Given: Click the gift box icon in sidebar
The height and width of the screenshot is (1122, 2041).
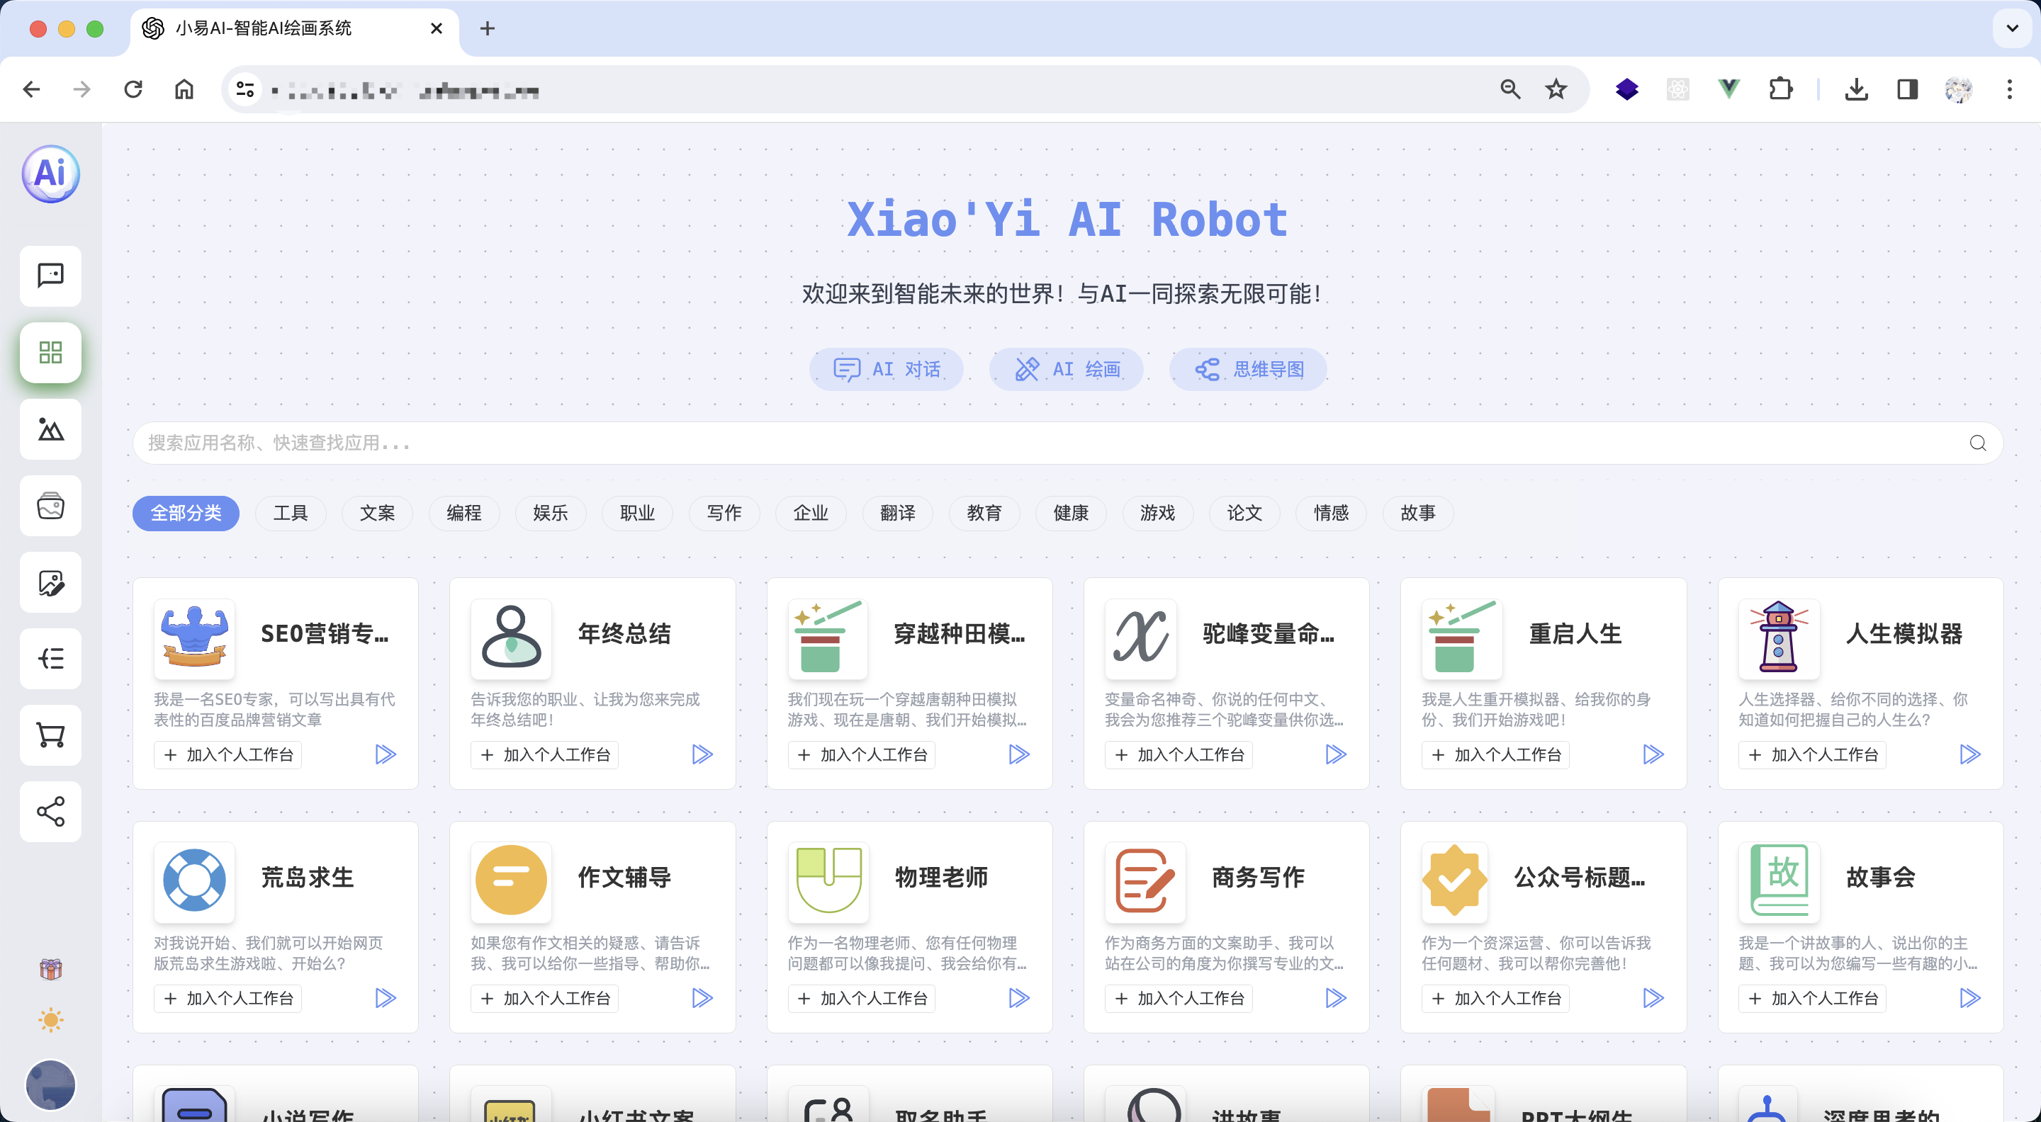Looking at the screenshot, I should point(51,969).
